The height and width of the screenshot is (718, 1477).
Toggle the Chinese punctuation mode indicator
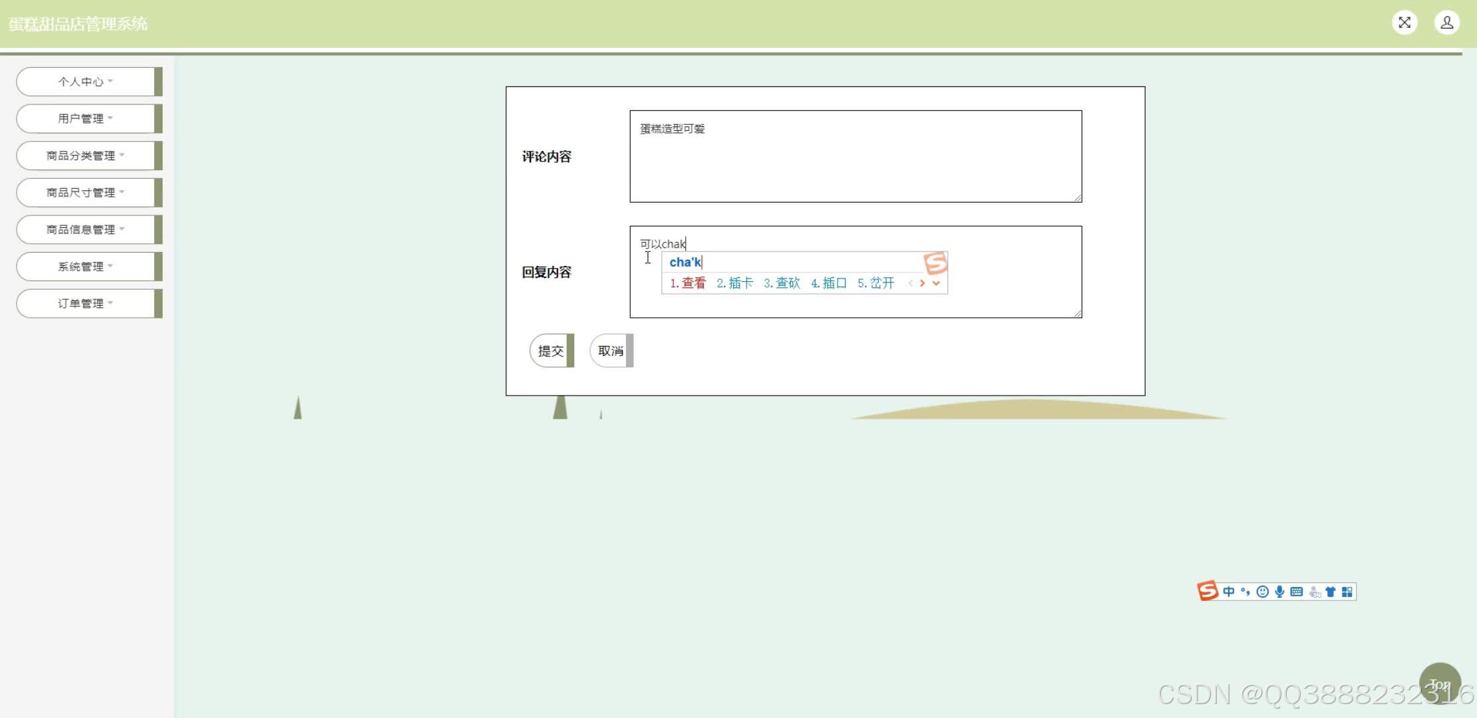tap(1245, 592)
